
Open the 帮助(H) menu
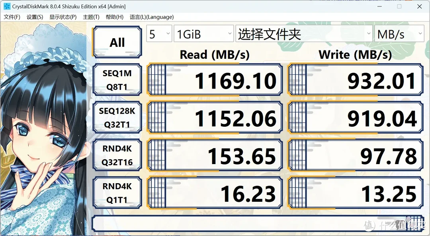tap(114, 17)
